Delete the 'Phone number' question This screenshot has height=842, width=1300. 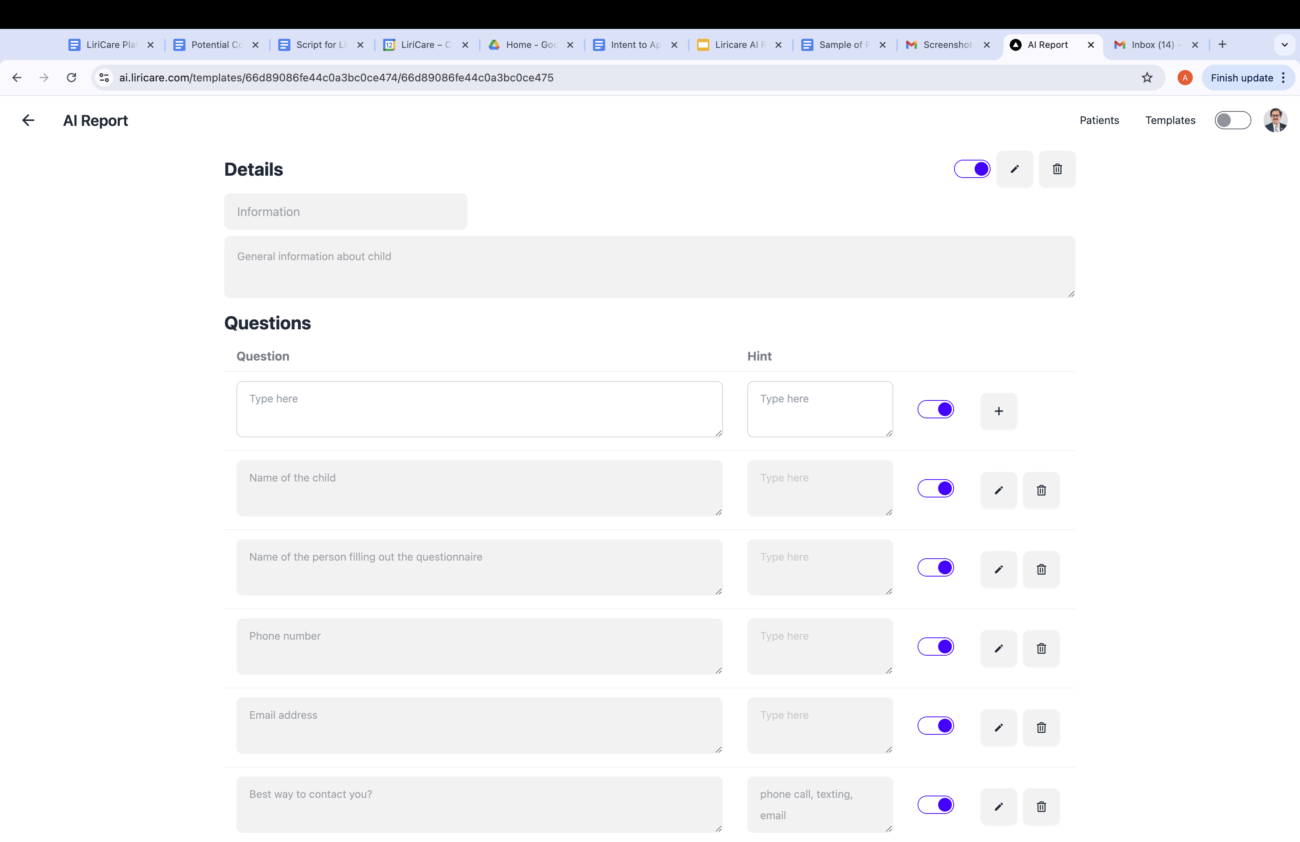coord(1041,648)
